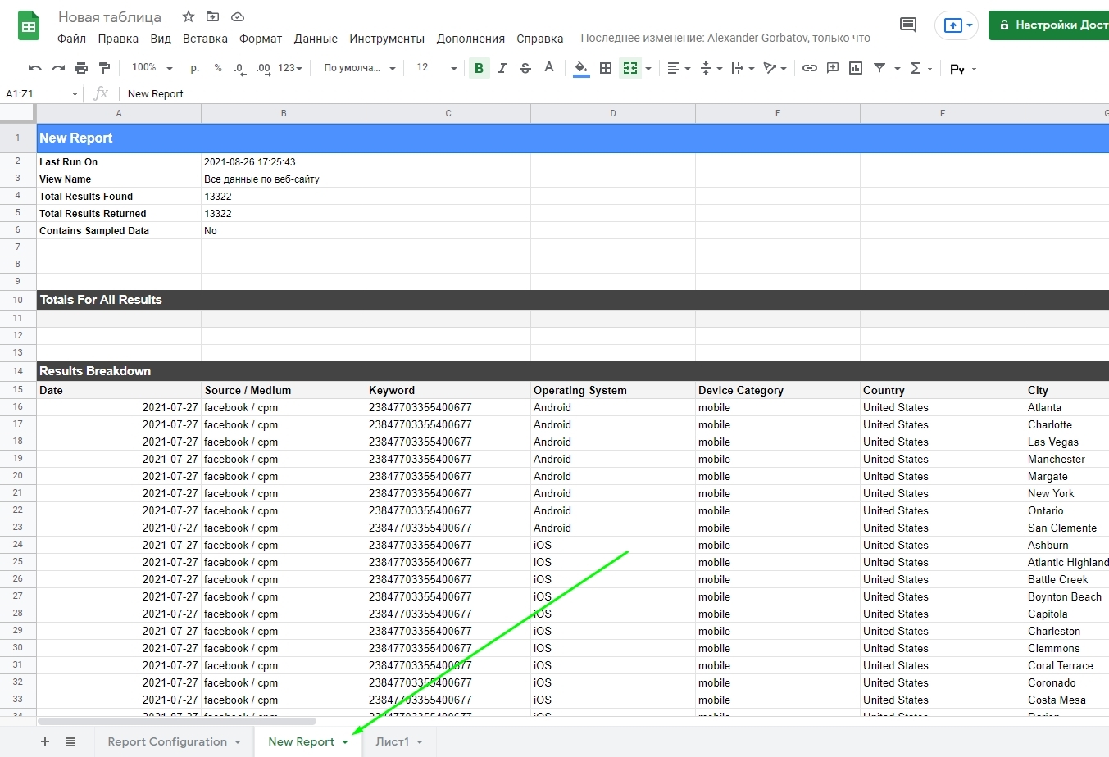Select row 16 header
Image resolution: width=1109 pixels, height=757 pixels.
[x=18, y=406]
